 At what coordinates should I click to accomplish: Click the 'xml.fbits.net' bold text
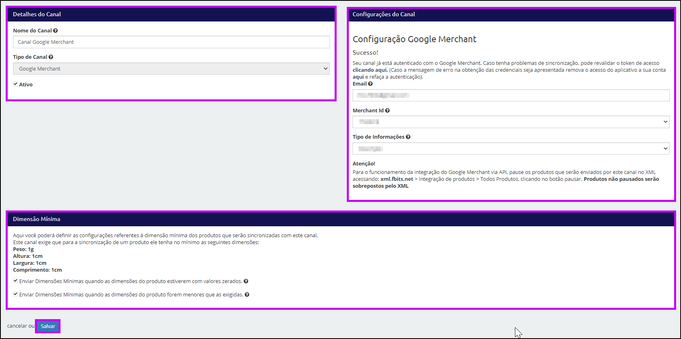pos(397,179)
